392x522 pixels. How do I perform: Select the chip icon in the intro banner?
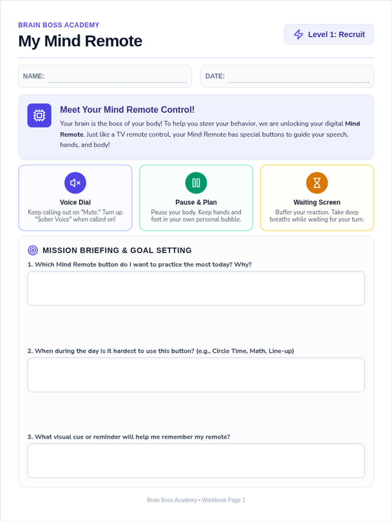click(39, 115)
